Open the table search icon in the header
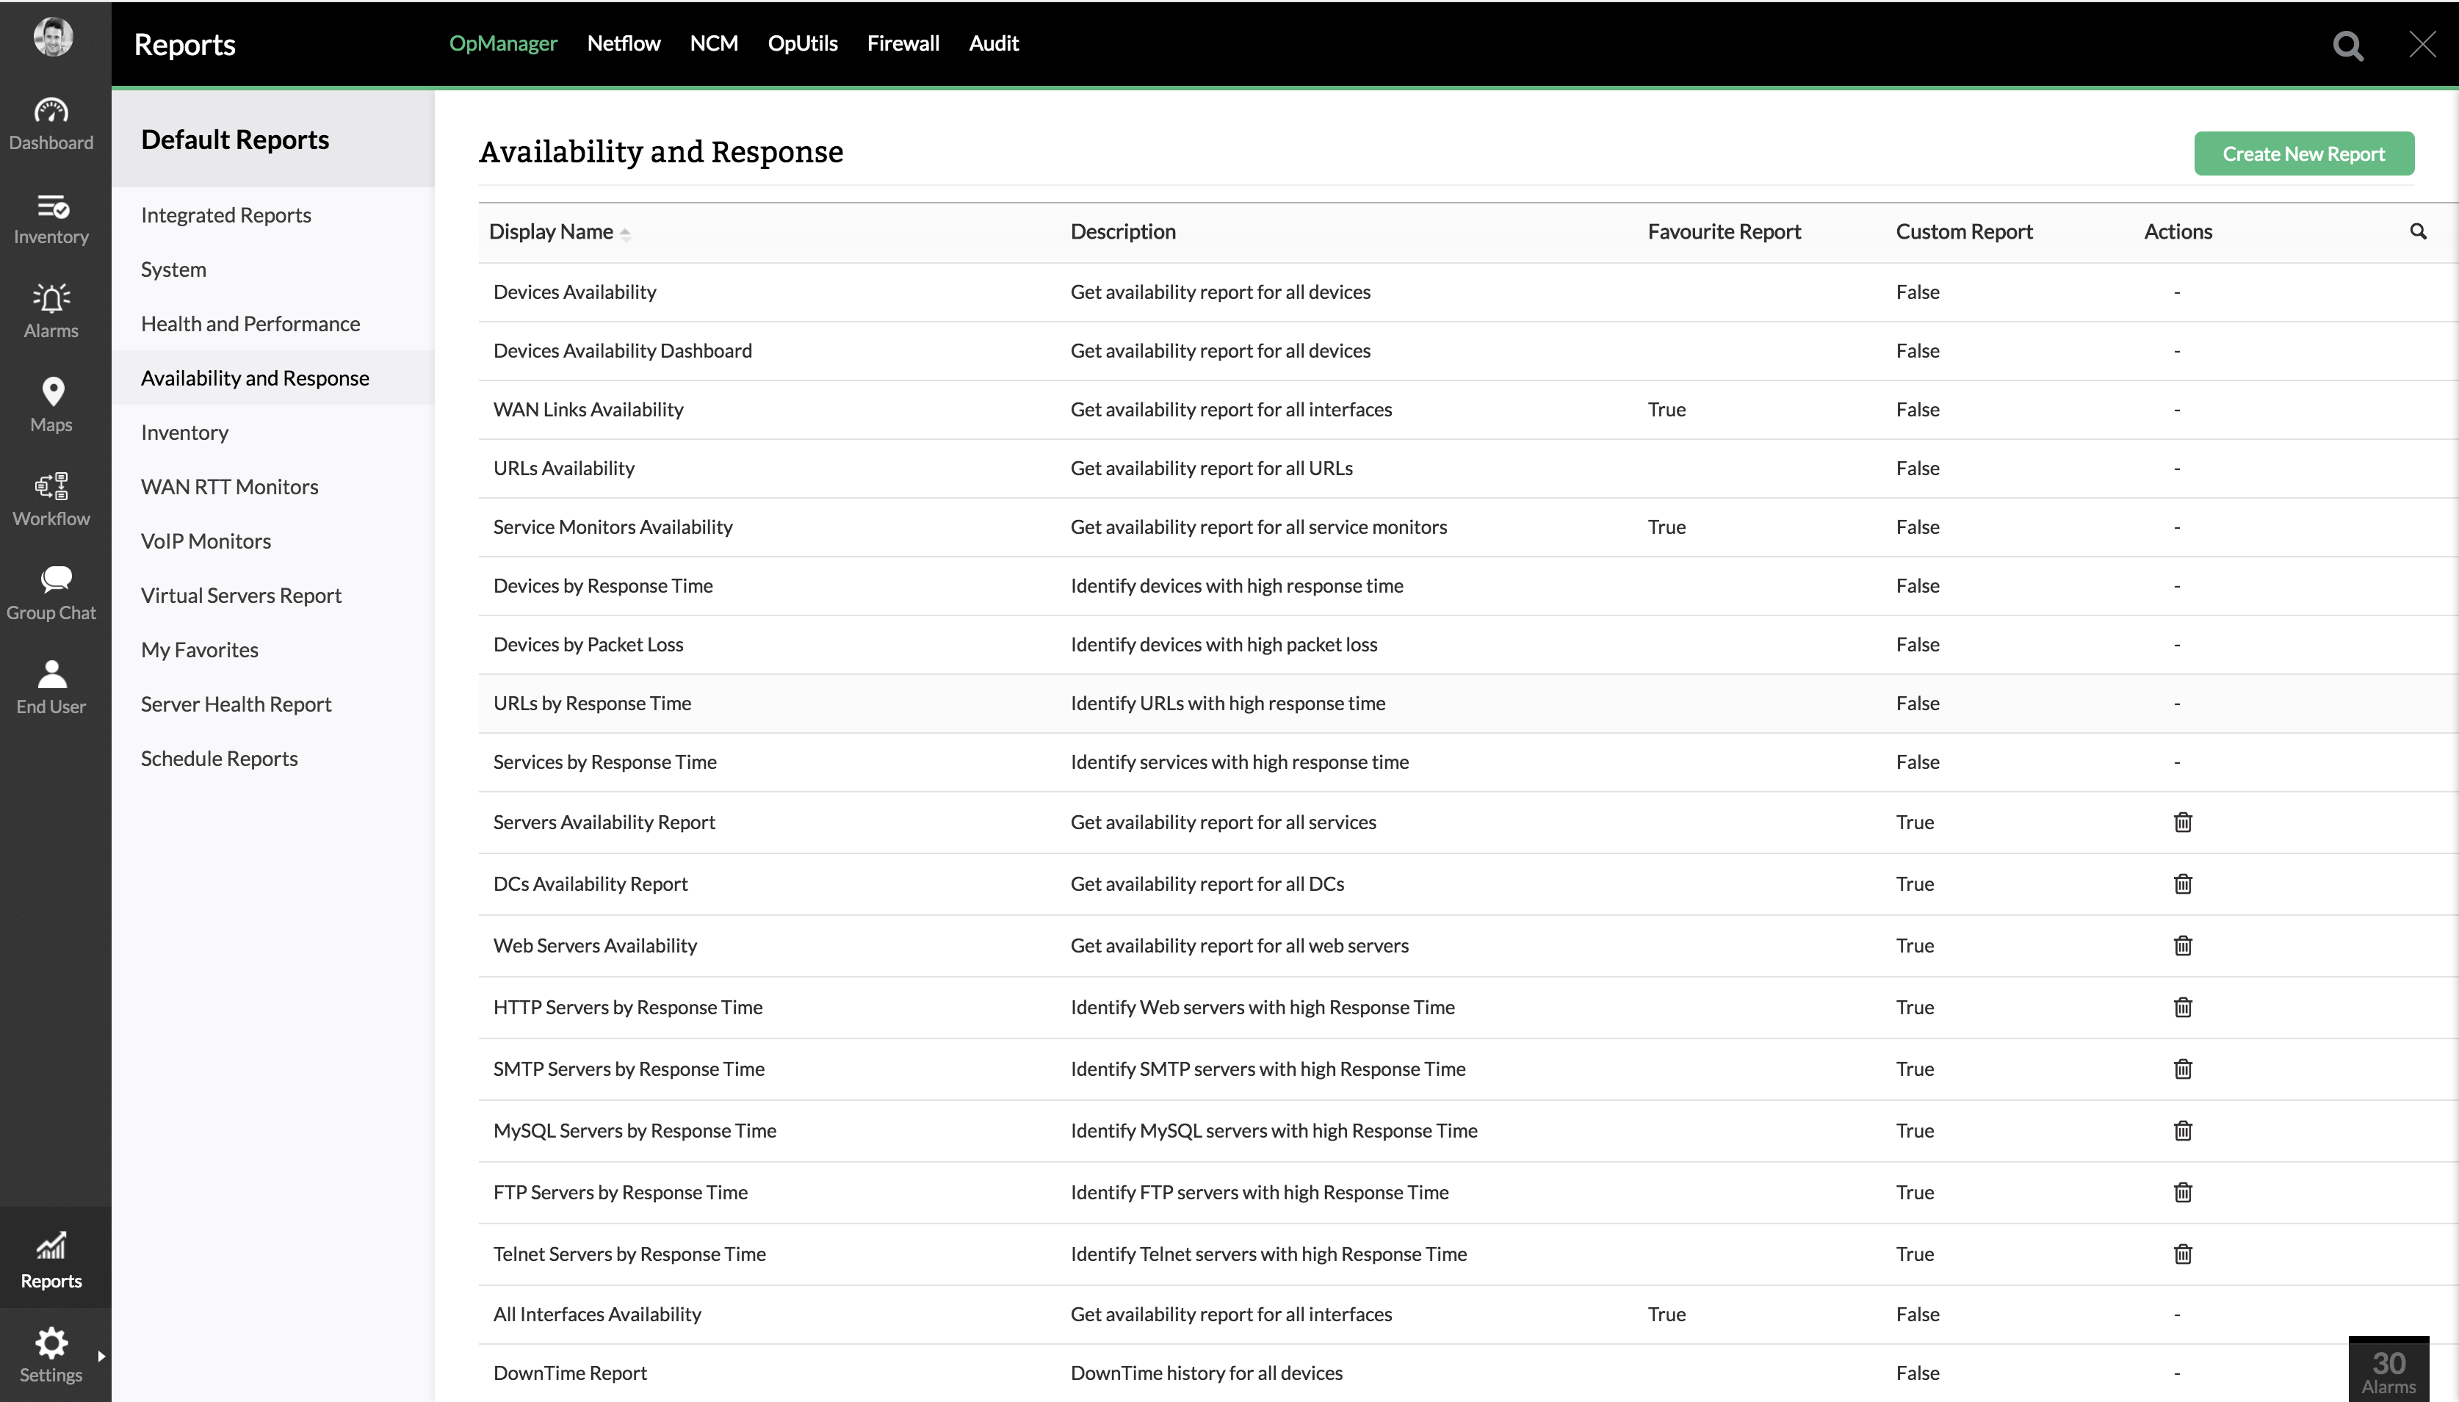This screenshot has height=1402, width=2459. coord(2418,231)
